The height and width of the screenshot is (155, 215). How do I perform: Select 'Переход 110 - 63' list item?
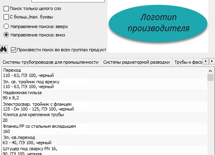(x=105, y=73)
